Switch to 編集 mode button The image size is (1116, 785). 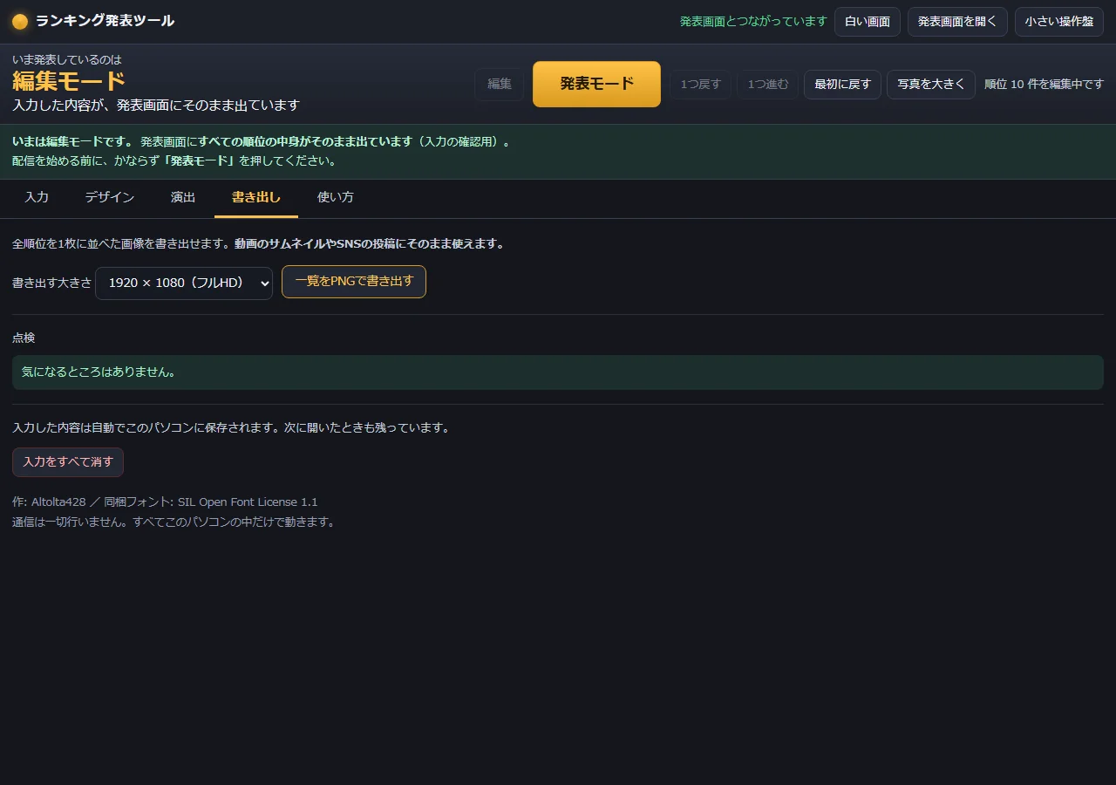coord(500,85)
